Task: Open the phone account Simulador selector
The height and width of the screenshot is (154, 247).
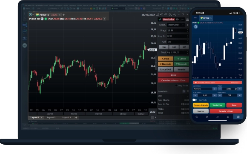Action: (217, 83)
